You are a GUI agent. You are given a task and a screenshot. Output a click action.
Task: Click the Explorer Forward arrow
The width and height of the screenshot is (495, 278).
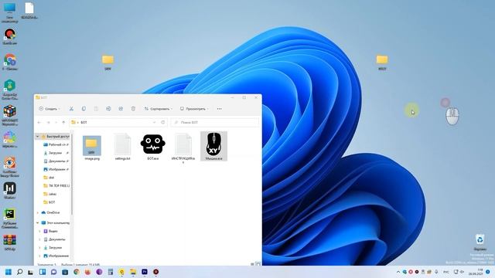[48, 122]
